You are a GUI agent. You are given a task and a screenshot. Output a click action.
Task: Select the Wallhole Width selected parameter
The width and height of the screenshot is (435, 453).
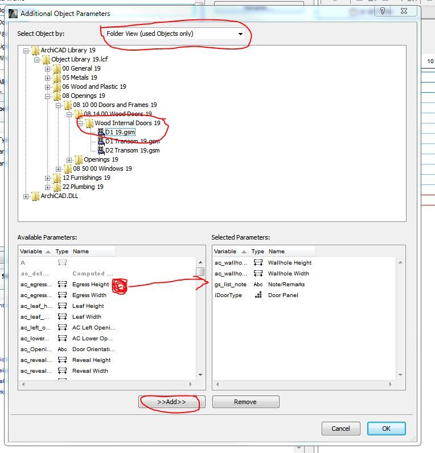289,274
